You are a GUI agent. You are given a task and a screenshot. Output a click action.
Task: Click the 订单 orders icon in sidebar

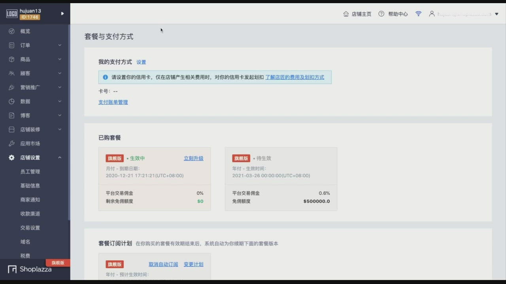(12, 45)
